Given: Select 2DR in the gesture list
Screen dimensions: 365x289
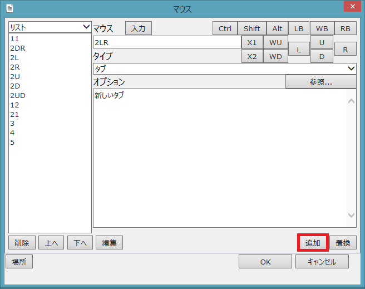Looking at the screenshot, I should click(18, 48).
